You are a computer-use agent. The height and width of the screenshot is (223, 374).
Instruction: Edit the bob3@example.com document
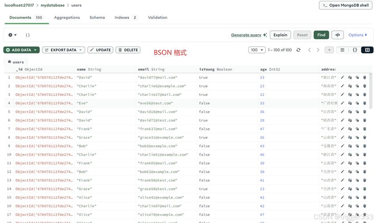coord(342,146)
